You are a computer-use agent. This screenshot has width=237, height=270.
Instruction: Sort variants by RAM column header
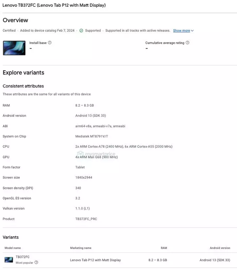[164, 248]
